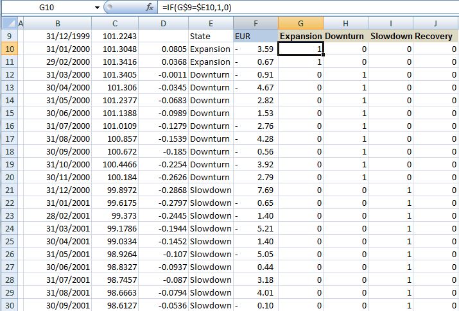Select the EUR cell with value 7.69
The height and width of the screenshot is (311, 459).
(x=255, y=190)
